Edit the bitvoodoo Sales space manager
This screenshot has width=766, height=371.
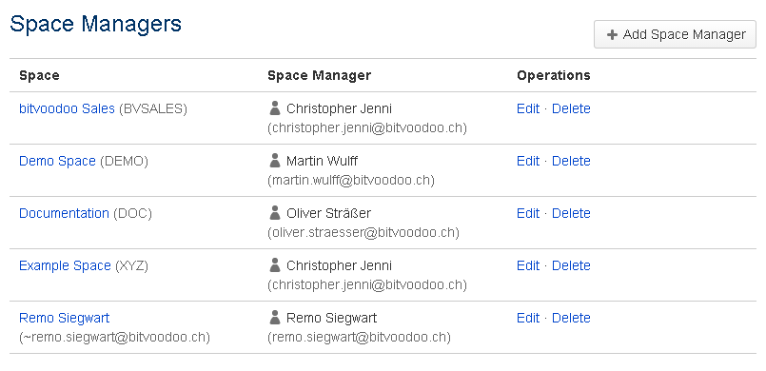(527, 108)
